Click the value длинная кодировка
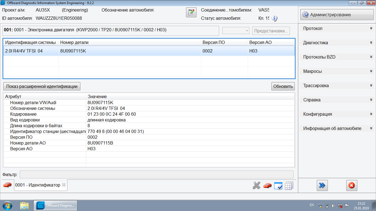 coord(107,120)
